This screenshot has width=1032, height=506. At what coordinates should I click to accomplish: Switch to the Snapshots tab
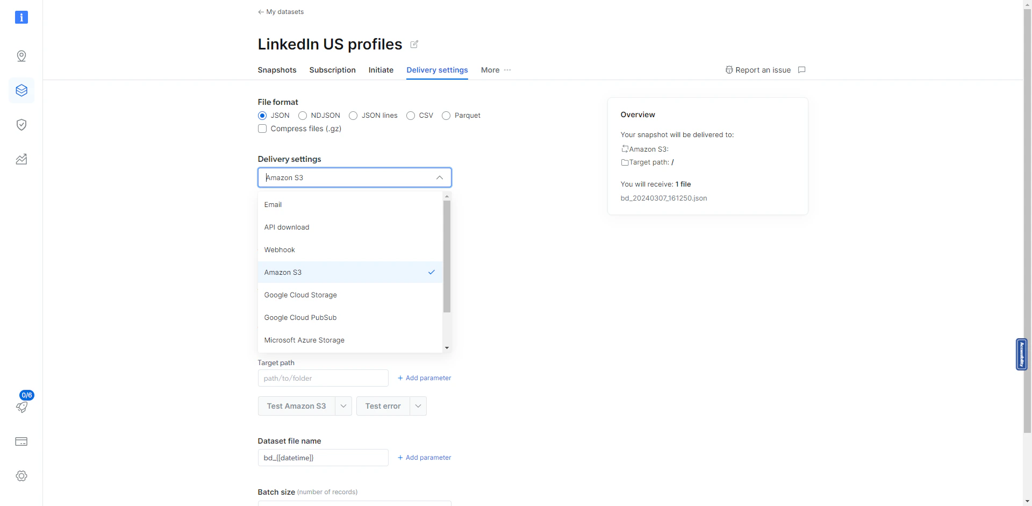277,70
